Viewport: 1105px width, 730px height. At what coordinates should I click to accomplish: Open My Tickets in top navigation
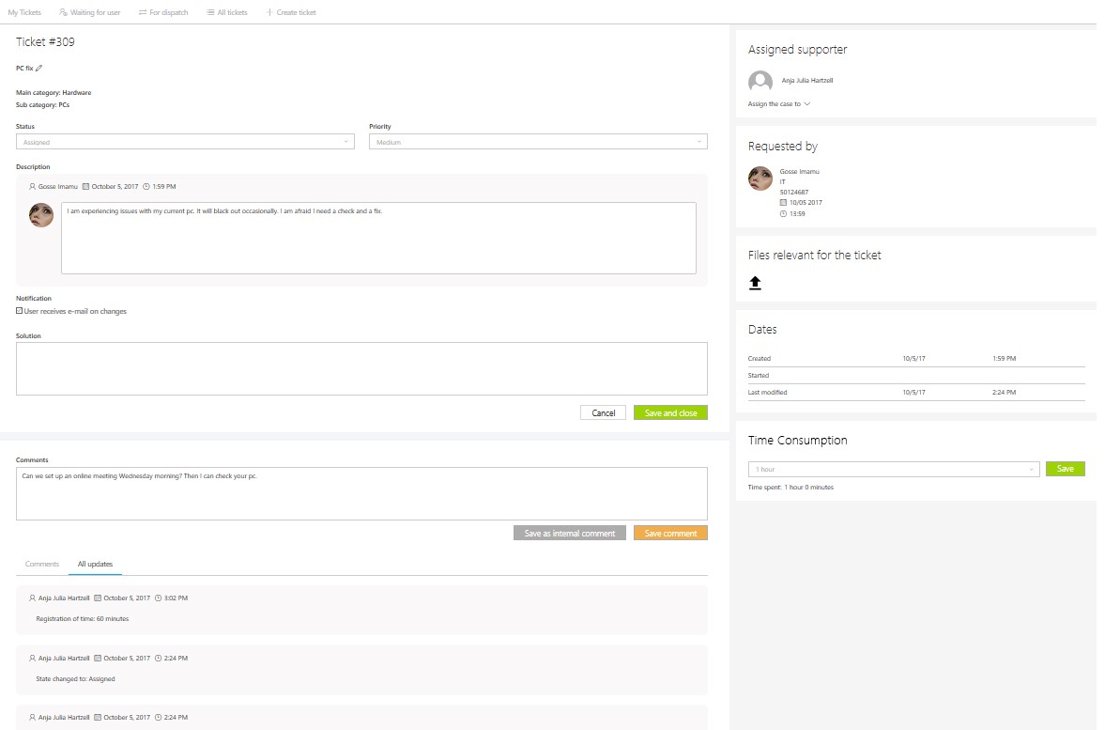24,12
